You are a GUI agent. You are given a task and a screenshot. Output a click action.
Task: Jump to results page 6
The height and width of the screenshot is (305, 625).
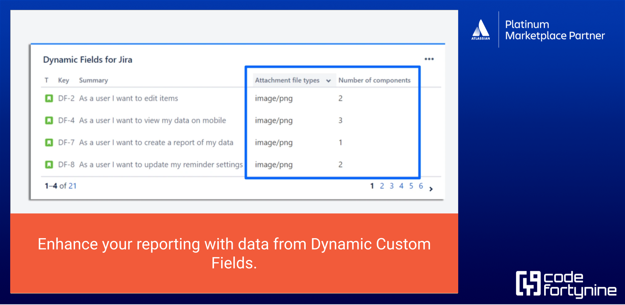[x=421, y=186]
